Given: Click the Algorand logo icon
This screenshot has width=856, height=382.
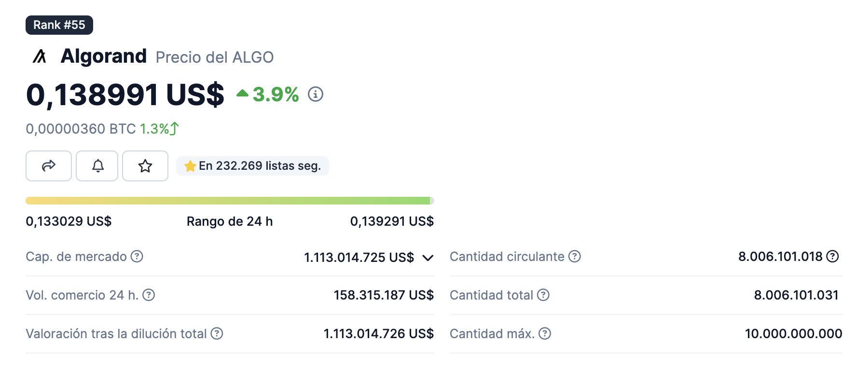Looking at the screenshot, I should [x=40, y=57].
